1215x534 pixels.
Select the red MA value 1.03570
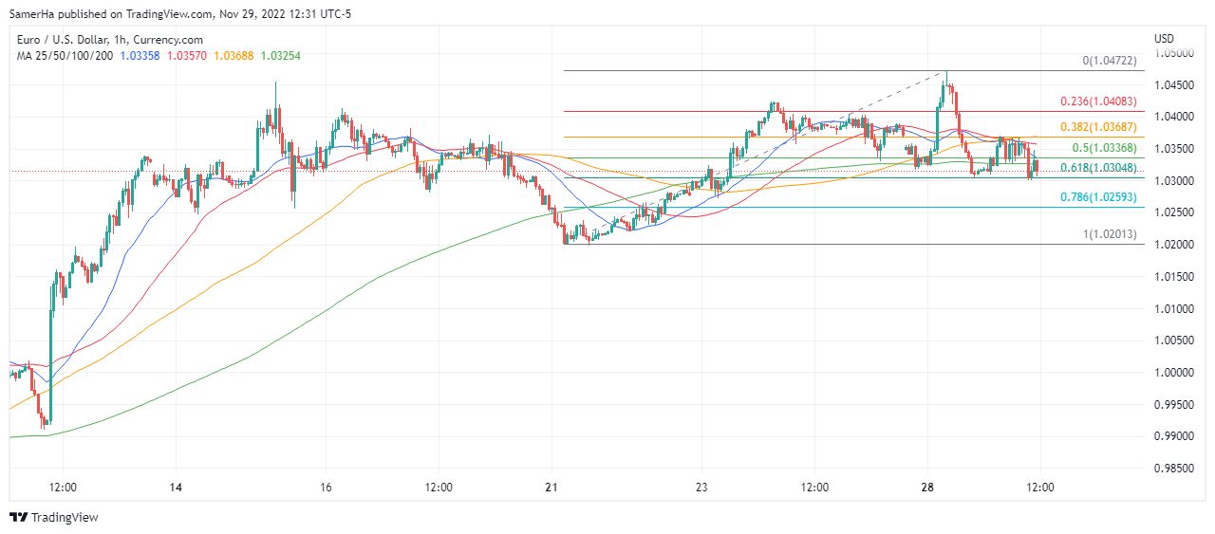click(x=187, y=56)
